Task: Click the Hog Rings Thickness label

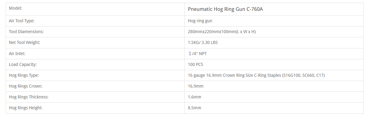Action: coord(29,97)
